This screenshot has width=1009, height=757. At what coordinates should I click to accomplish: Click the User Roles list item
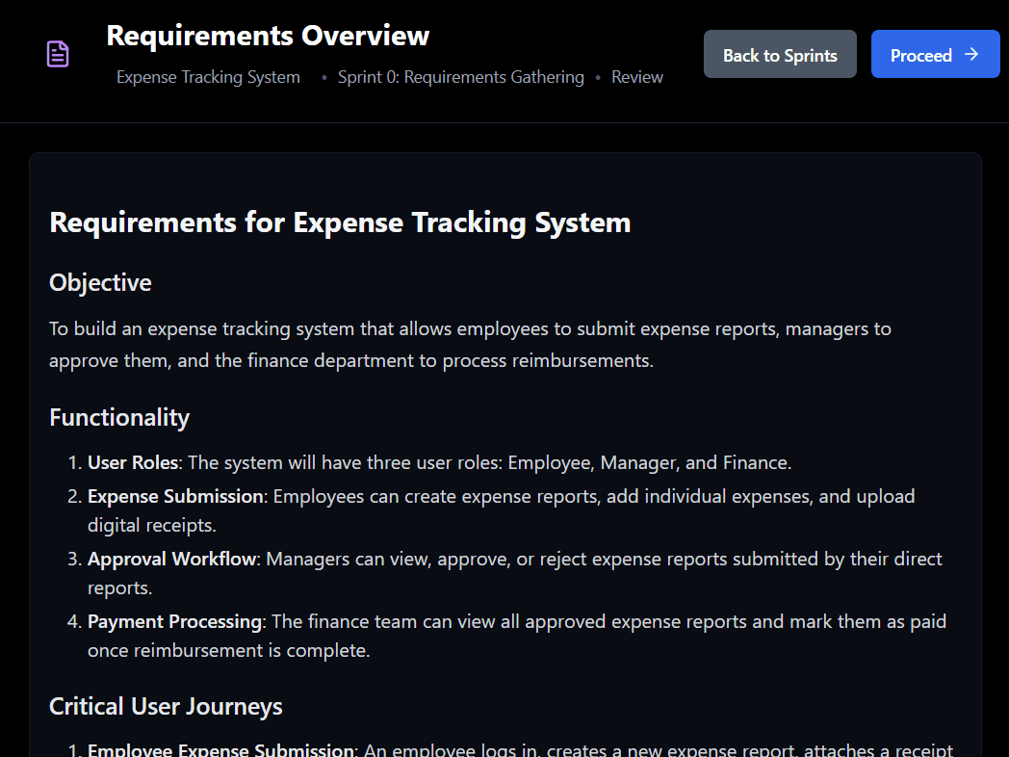click(x=439, y=463)
